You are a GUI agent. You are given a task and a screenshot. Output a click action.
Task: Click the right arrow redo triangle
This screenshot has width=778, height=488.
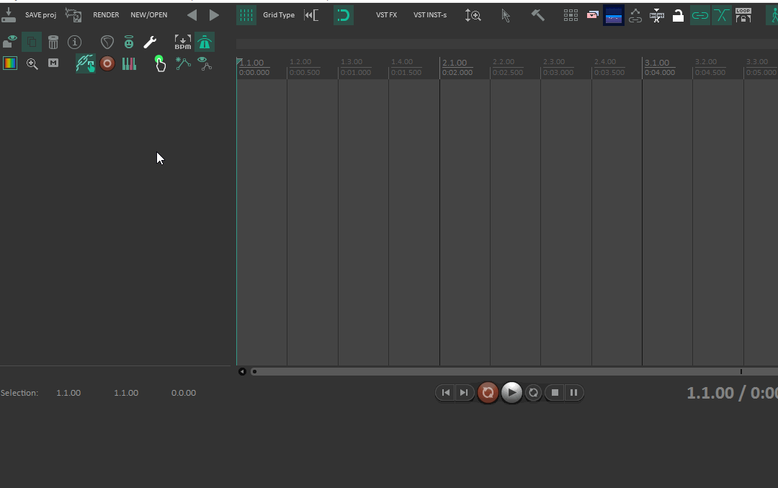[x=214, y=15]
